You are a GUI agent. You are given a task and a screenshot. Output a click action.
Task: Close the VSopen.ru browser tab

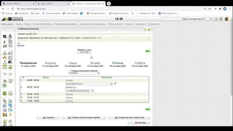103,4
